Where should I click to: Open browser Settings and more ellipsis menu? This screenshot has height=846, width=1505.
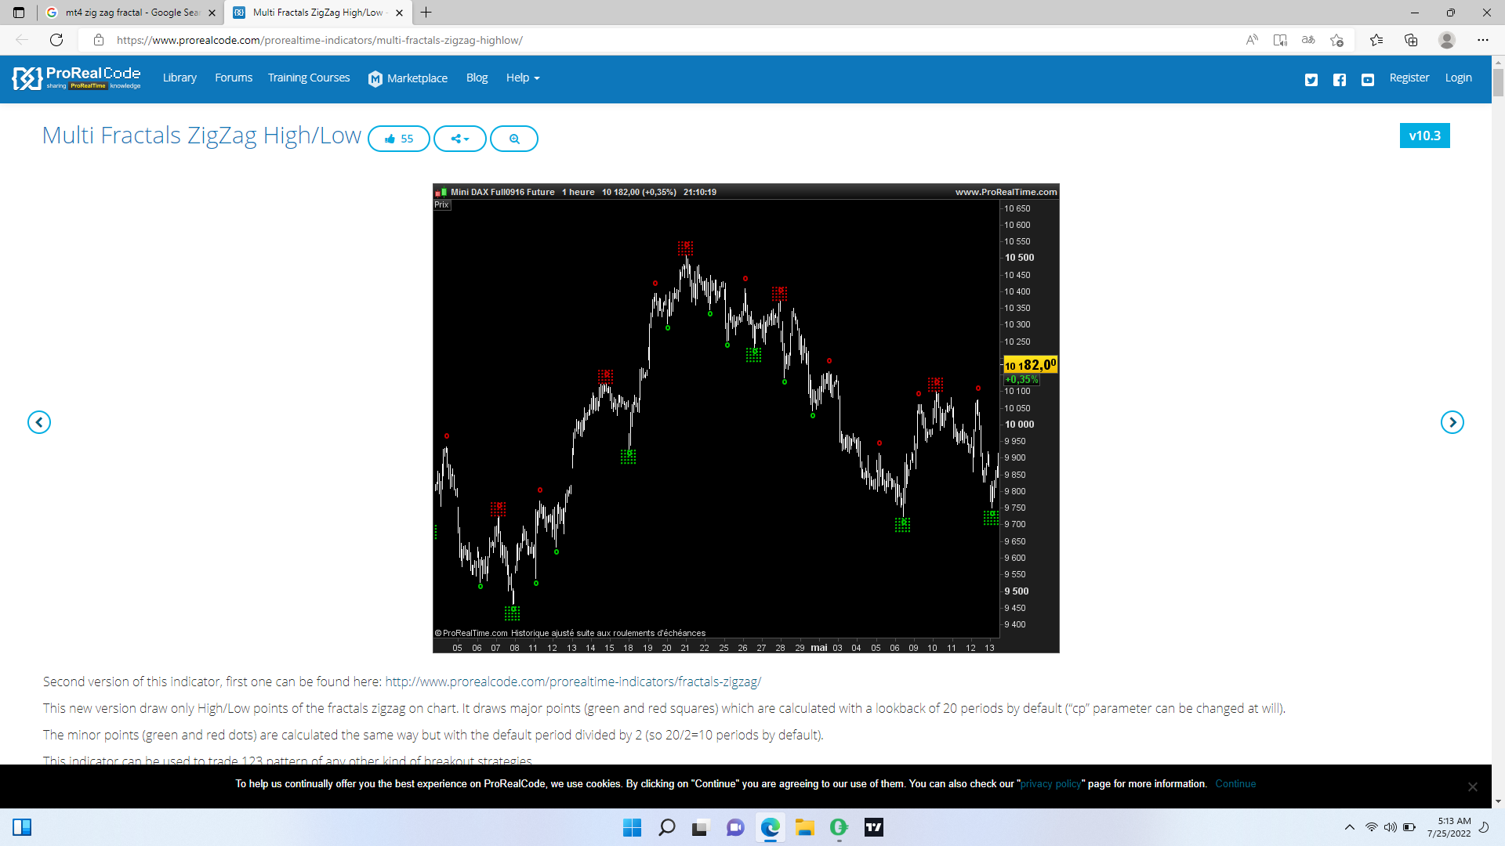(1482, 40)
